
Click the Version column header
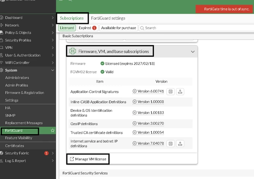point(161,81)
